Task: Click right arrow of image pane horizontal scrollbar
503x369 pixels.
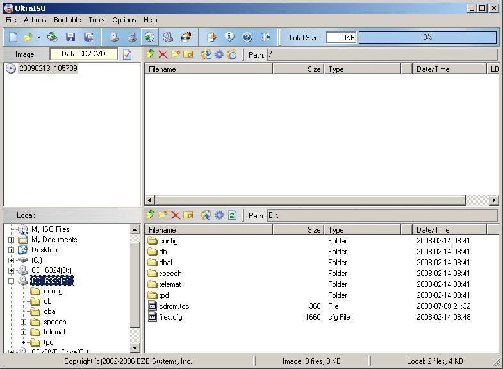Action: tap(493, 201)
